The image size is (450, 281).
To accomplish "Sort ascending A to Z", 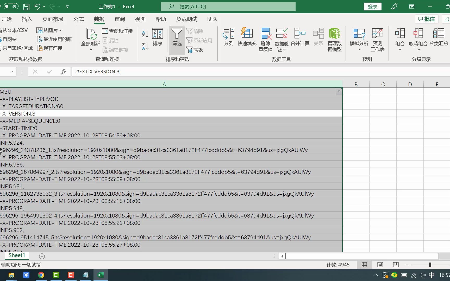I will (145, 34).
